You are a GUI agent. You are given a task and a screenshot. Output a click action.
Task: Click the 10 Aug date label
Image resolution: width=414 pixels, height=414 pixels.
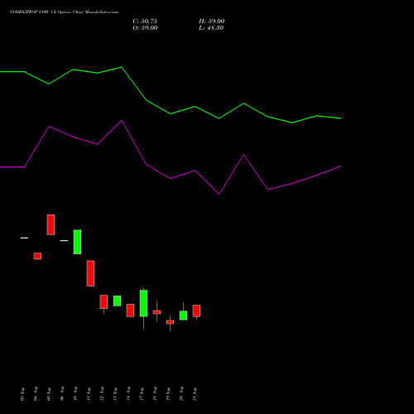tap(75, 394)
